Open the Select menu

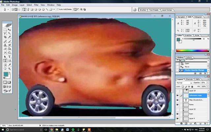click(x=29, y=5)
